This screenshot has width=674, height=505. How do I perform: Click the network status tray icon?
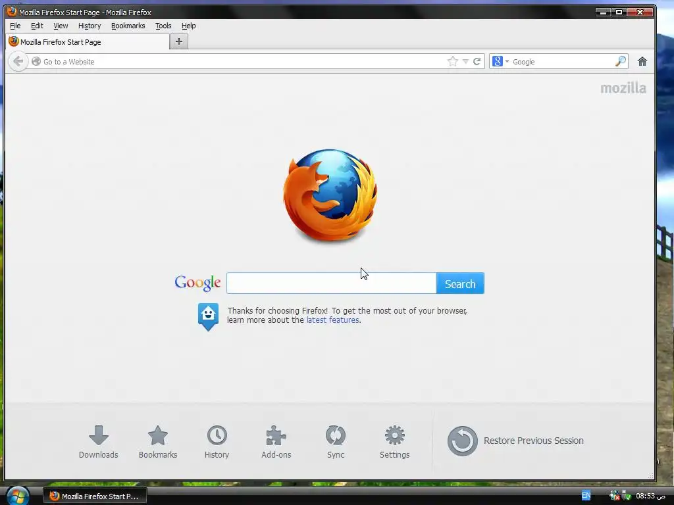(615, 496)
